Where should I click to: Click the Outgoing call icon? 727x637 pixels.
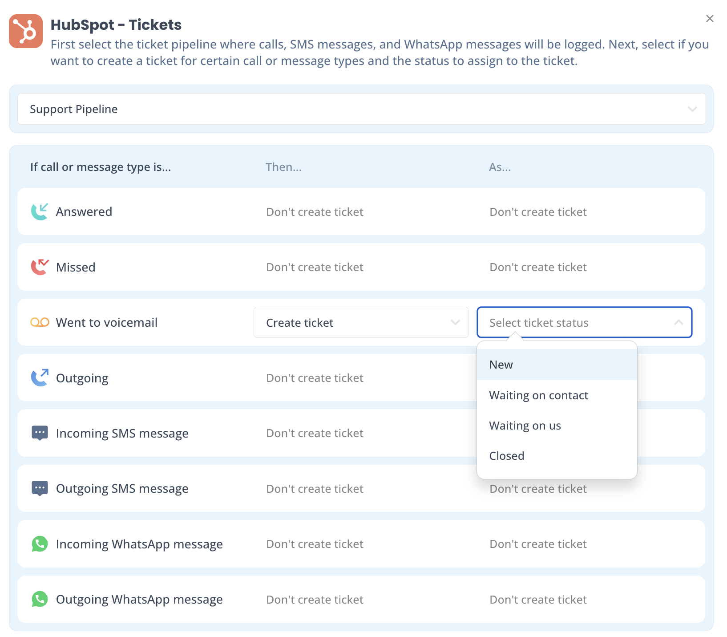(40, 377)
